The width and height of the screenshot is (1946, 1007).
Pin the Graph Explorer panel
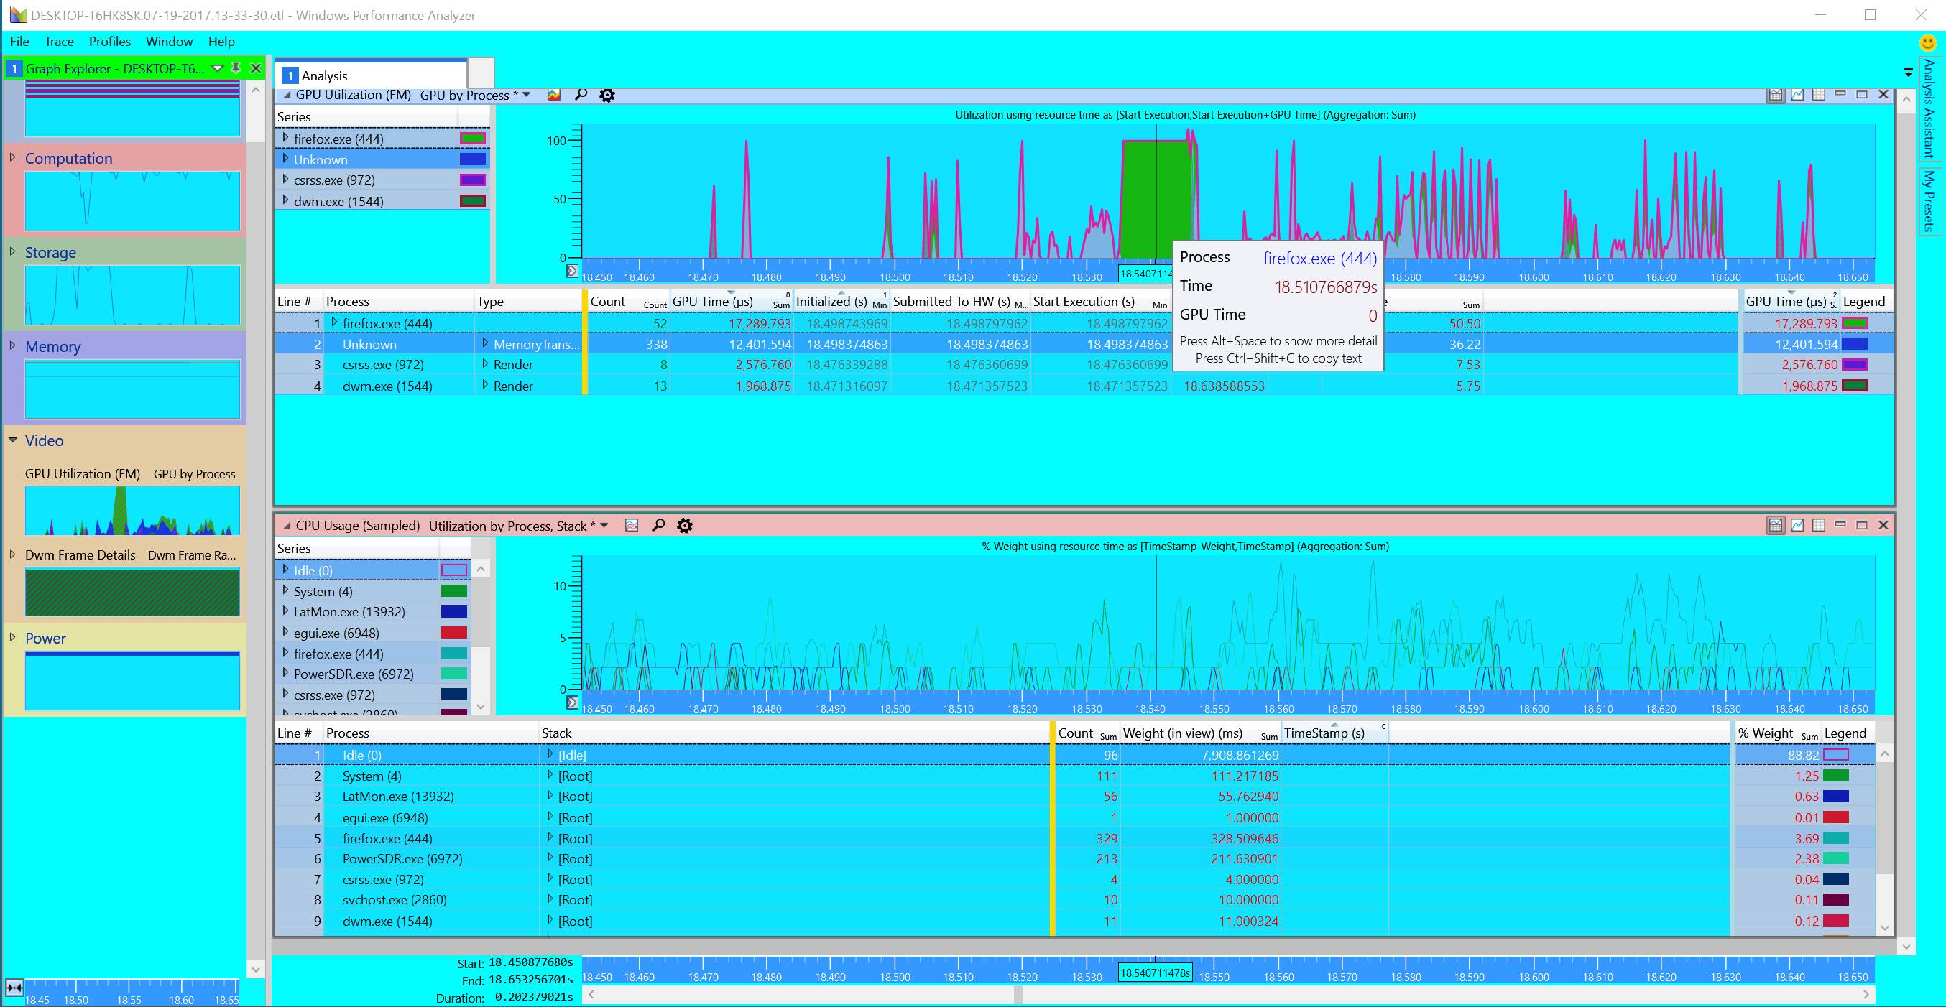click(236, 68)
